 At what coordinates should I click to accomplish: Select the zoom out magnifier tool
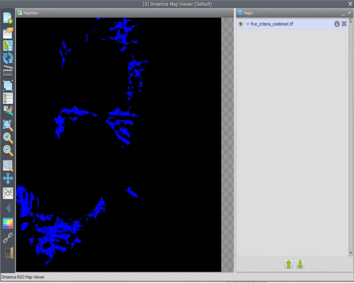(x=8, y=151)
